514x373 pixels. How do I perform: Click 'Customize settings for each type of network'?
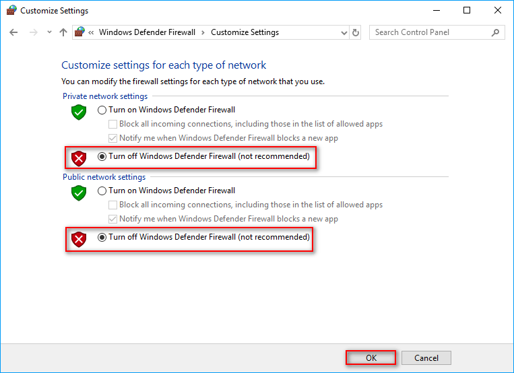pos(164,65)
